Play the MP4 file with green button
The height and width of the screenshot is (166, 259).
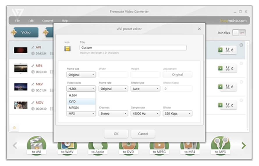pyautogui.click(x=220, y=68)
